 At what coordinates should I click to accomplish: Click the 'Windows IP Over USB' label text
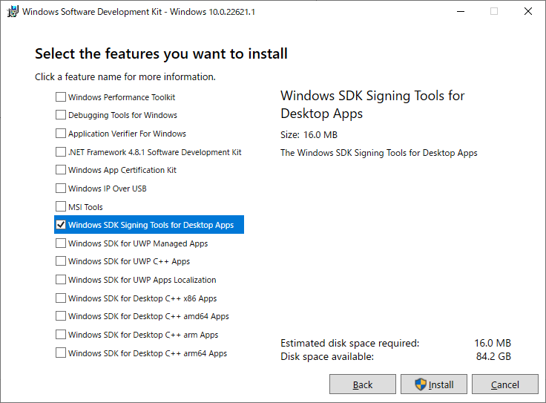[108, 189]
